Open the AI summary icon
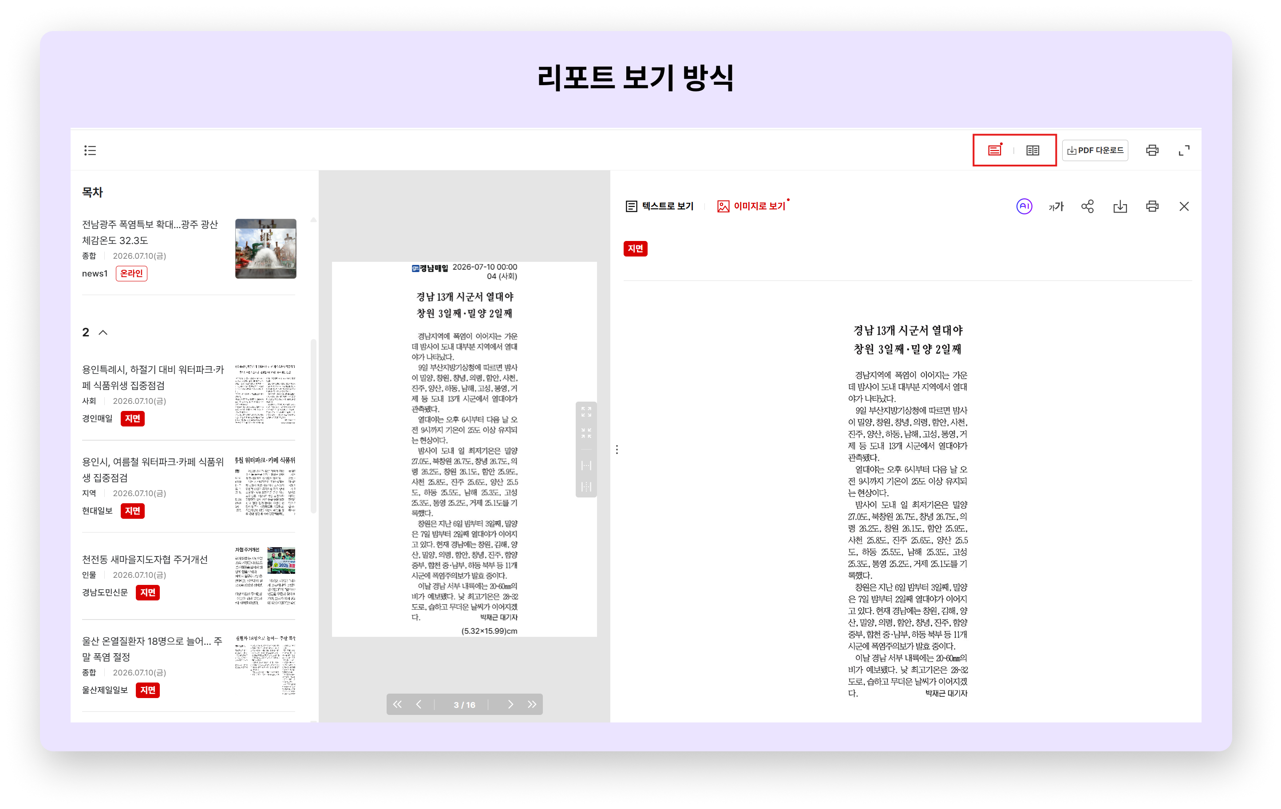Viewport: 1281px width, 809px height. click(1024, 206)
